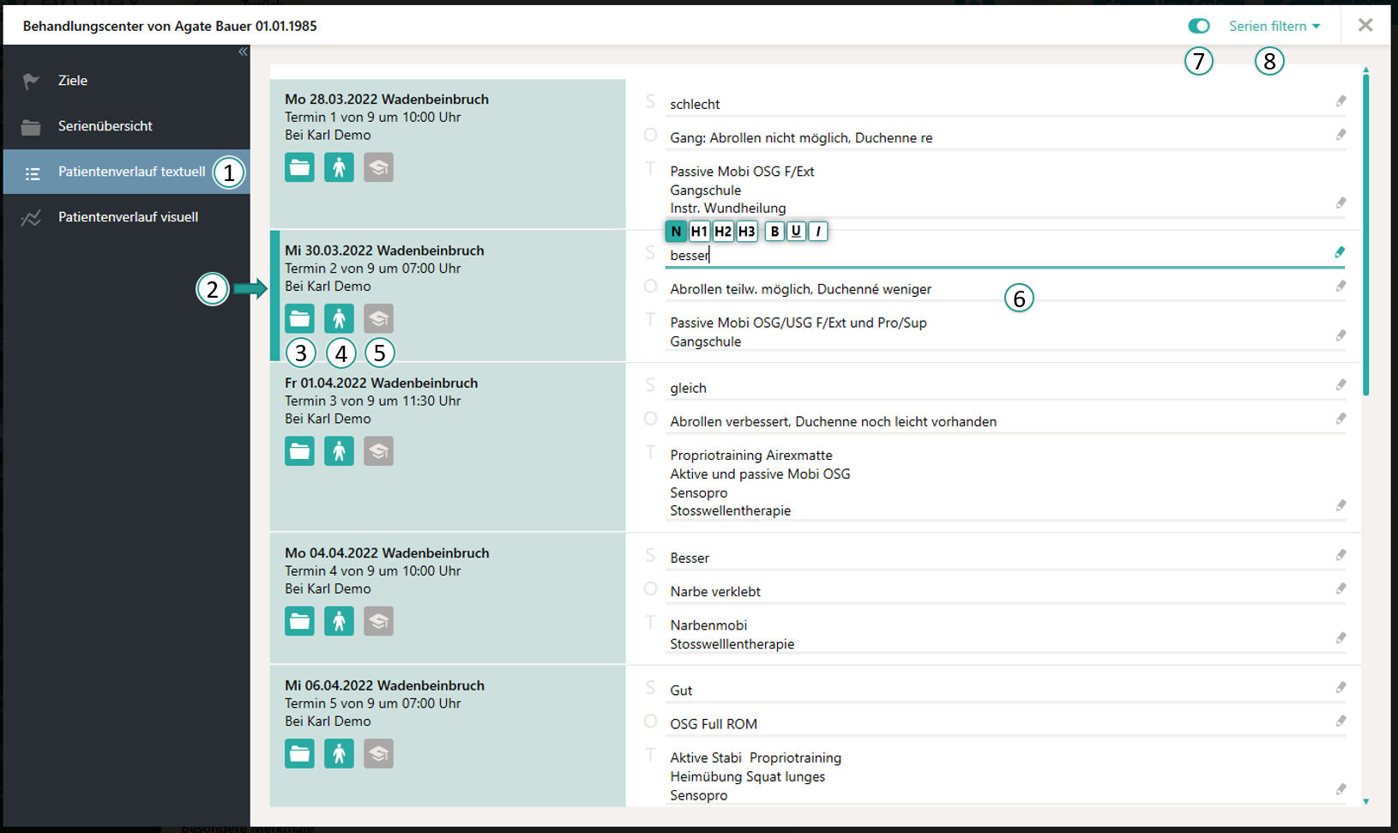Select the patient figure icon on Termin 2
Viewport: 1398px width, 833px height.
[x=339, y=318]
